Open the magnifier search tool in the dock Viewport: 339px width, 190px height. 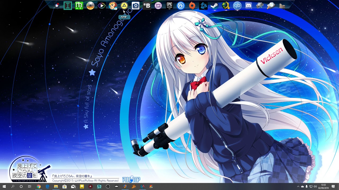(x=271, y=5)
